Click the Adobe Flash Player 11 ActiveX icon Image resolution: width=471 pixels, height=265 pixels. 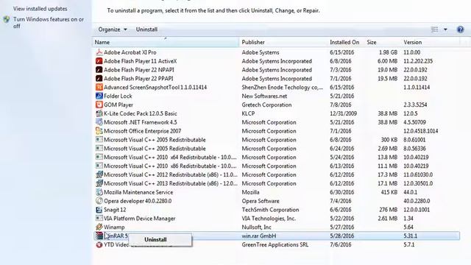coord(99,61)
